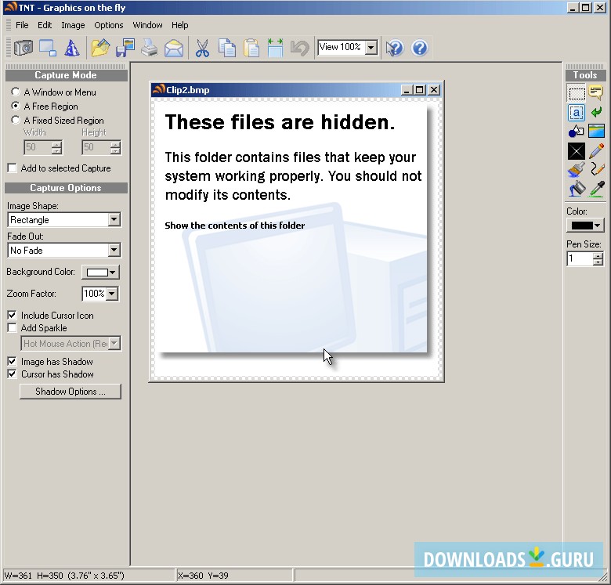
Task: Open the Options menu
Action: [x=109, y=25]
